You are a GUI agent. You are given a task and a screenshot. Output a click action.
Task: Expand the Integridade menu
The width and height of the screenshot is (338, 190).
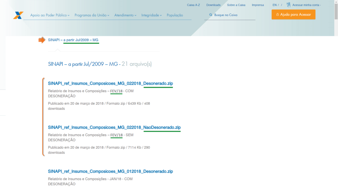coord(152,15)
